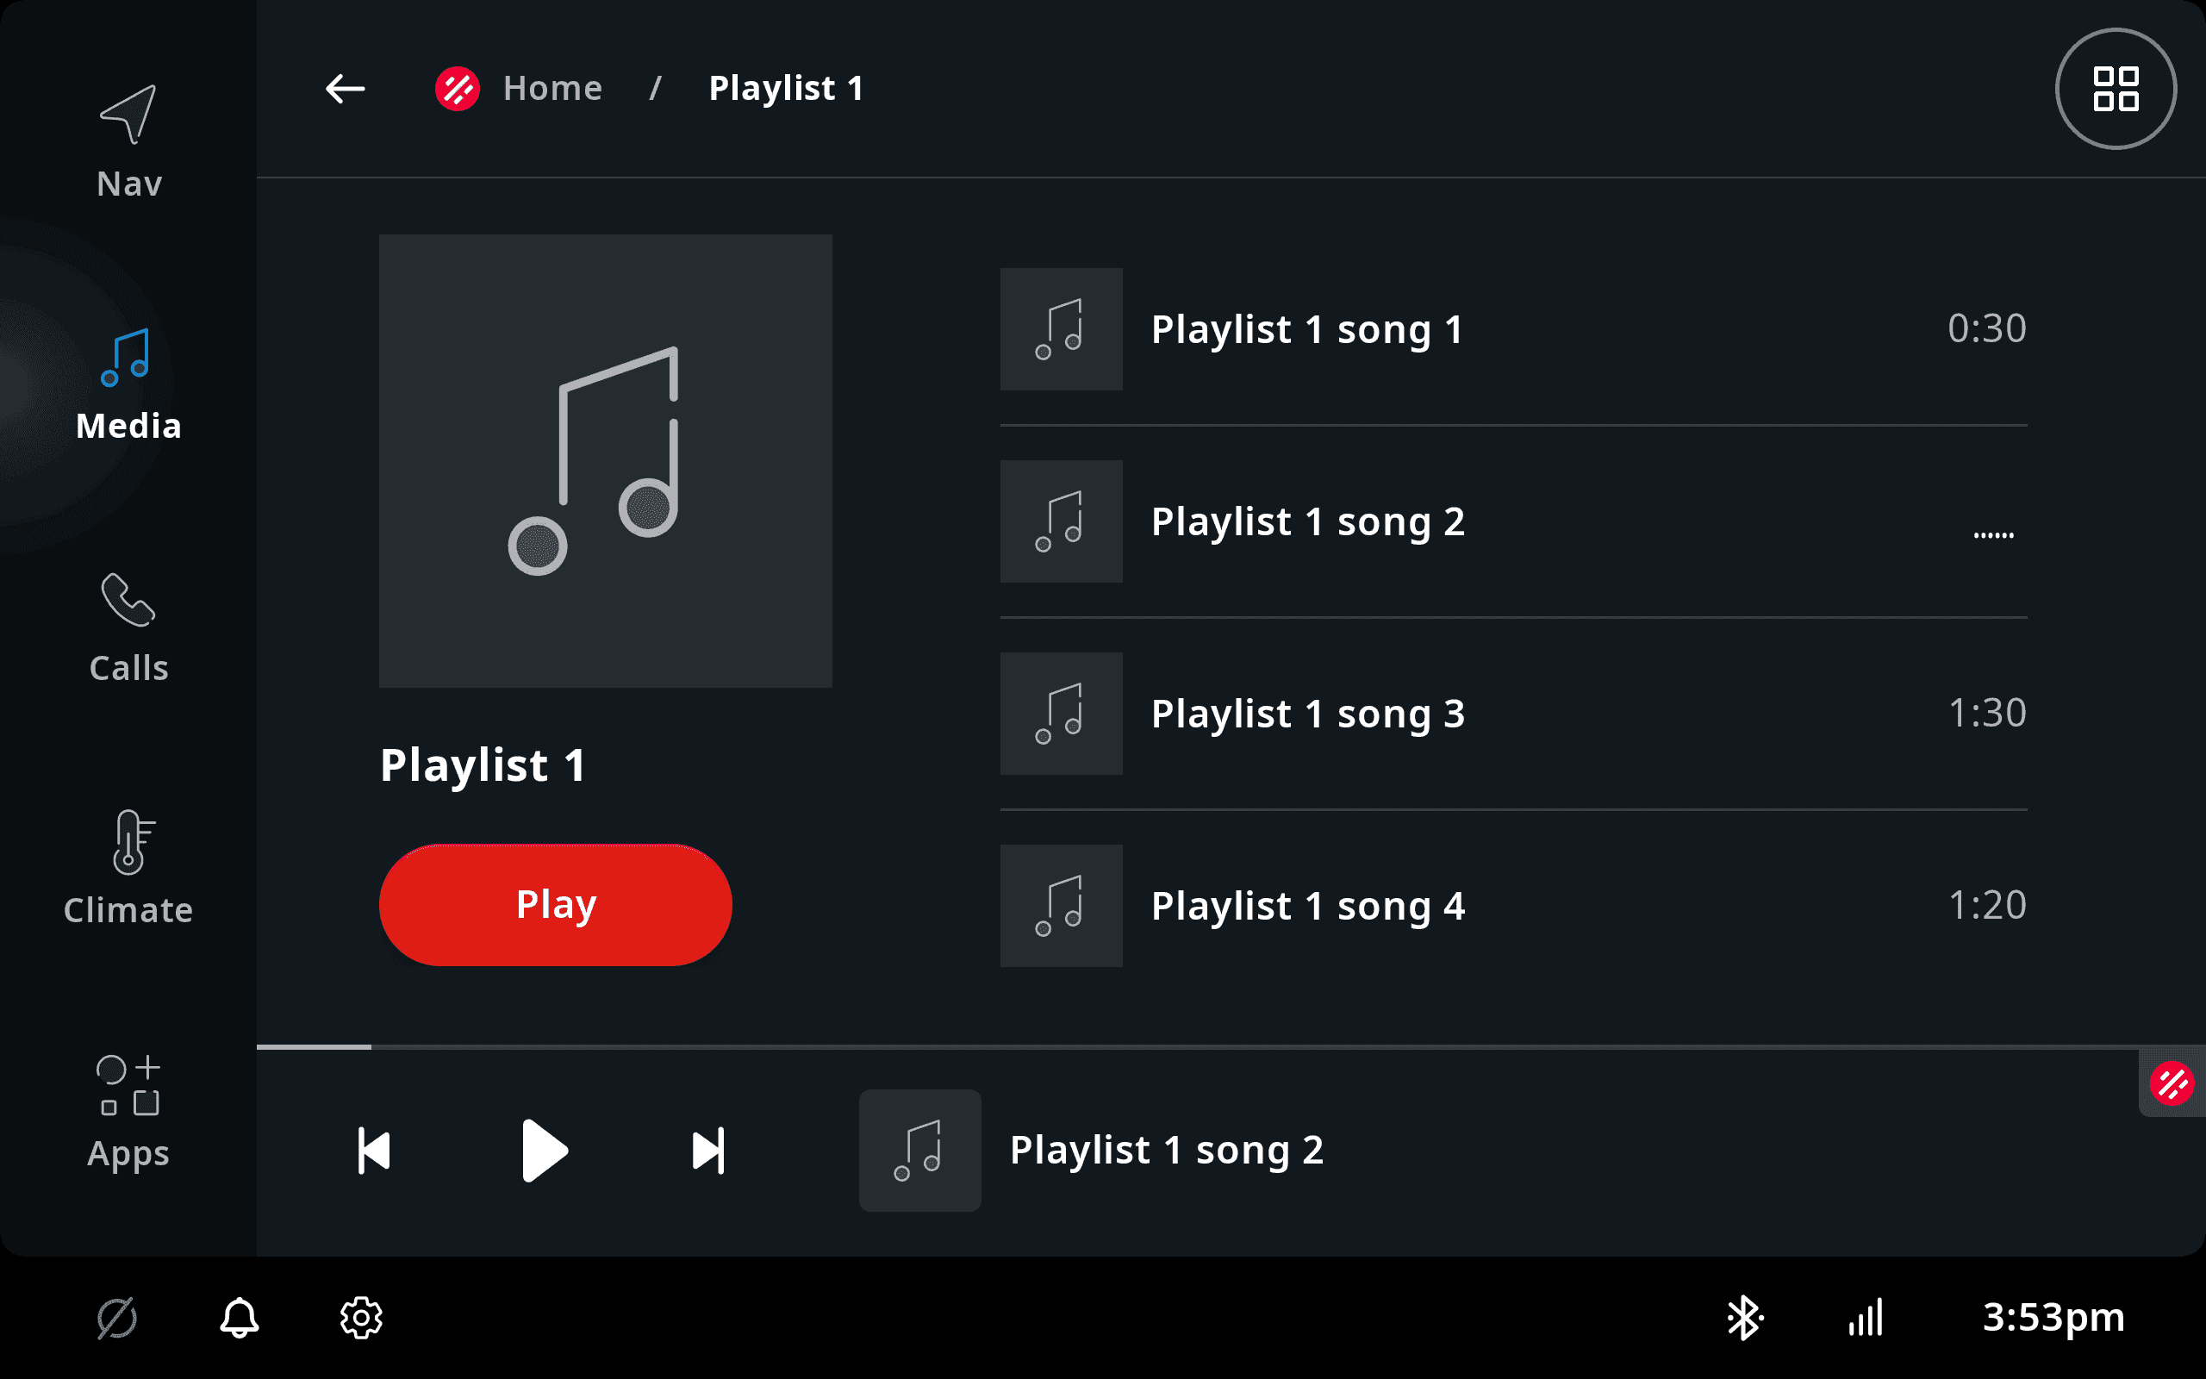2206x1379 pixels.
Task: Click the playback progress bar
Action: point(1231,1047)
